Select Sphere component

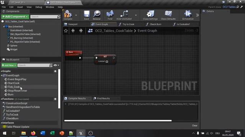[14, 46]
